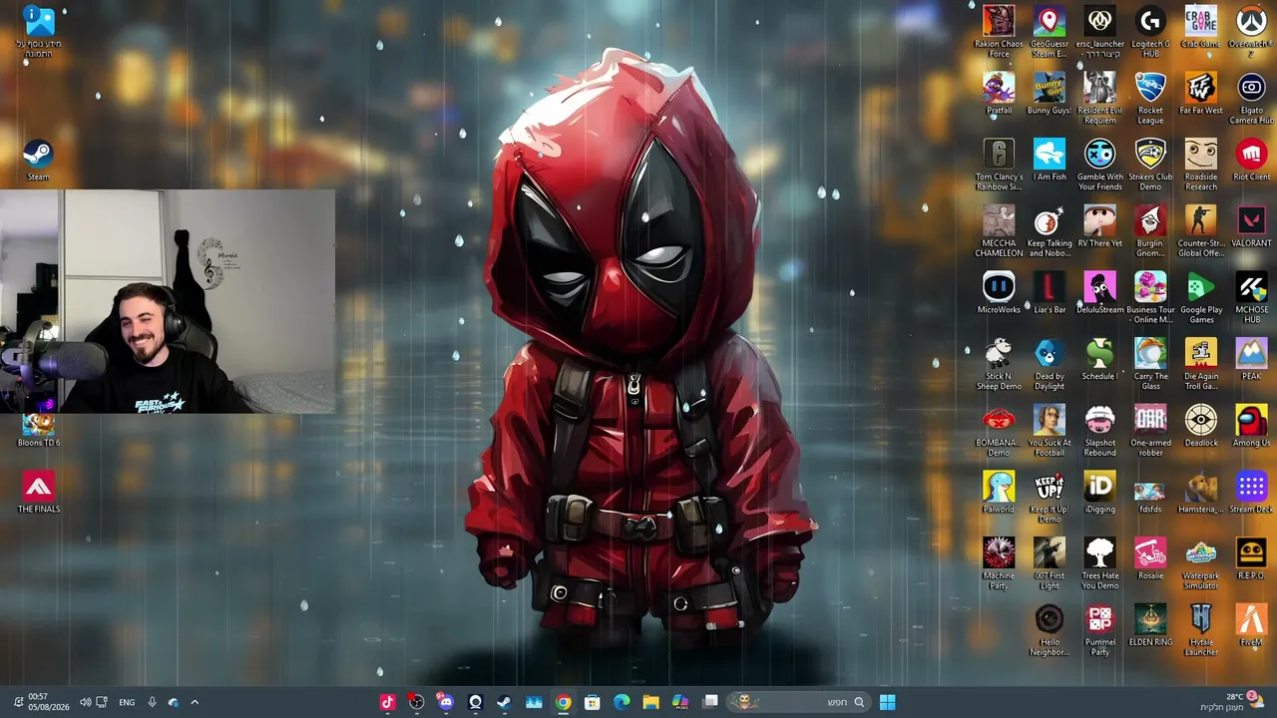Click the One-armed robber icon
This screenshot has height=718, width=1277.
[1150, 431]
